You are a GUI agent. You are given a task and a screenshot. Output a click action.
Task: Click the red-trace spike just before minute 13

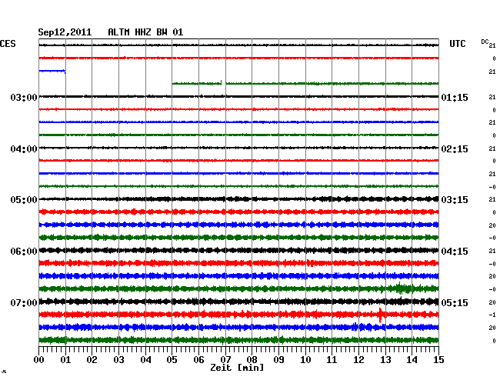(380, 315)
